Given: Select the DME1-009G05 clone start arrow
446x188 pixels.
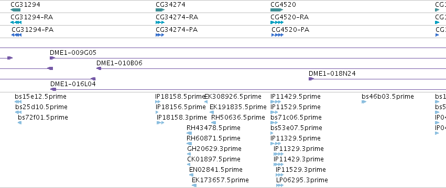Looking at the screenshot, I should tap(52, 58).
